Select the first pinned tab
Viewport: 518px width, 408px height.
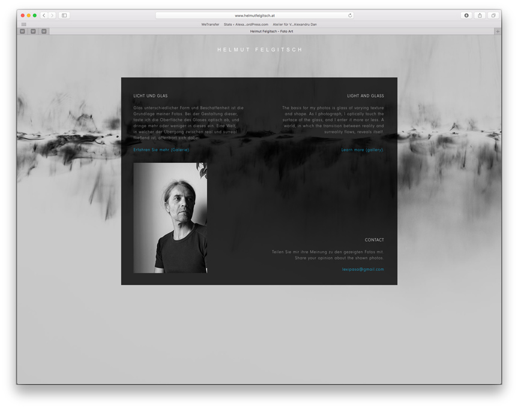[x=23, y=31]
